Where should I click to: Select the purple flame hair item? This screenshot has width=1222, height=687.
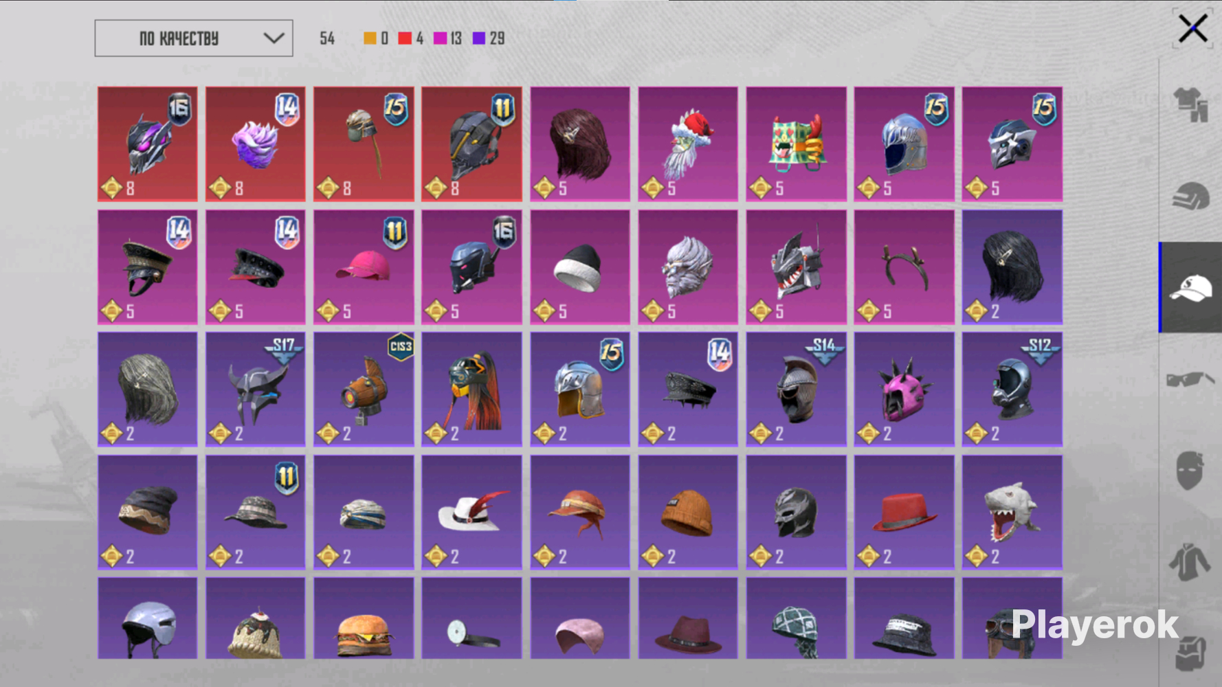tap(255, 144)
